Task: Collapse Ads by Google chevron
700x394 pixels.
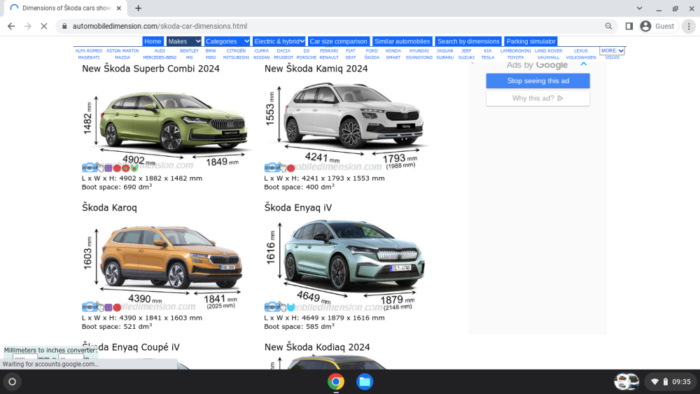Action: [584, 64]
